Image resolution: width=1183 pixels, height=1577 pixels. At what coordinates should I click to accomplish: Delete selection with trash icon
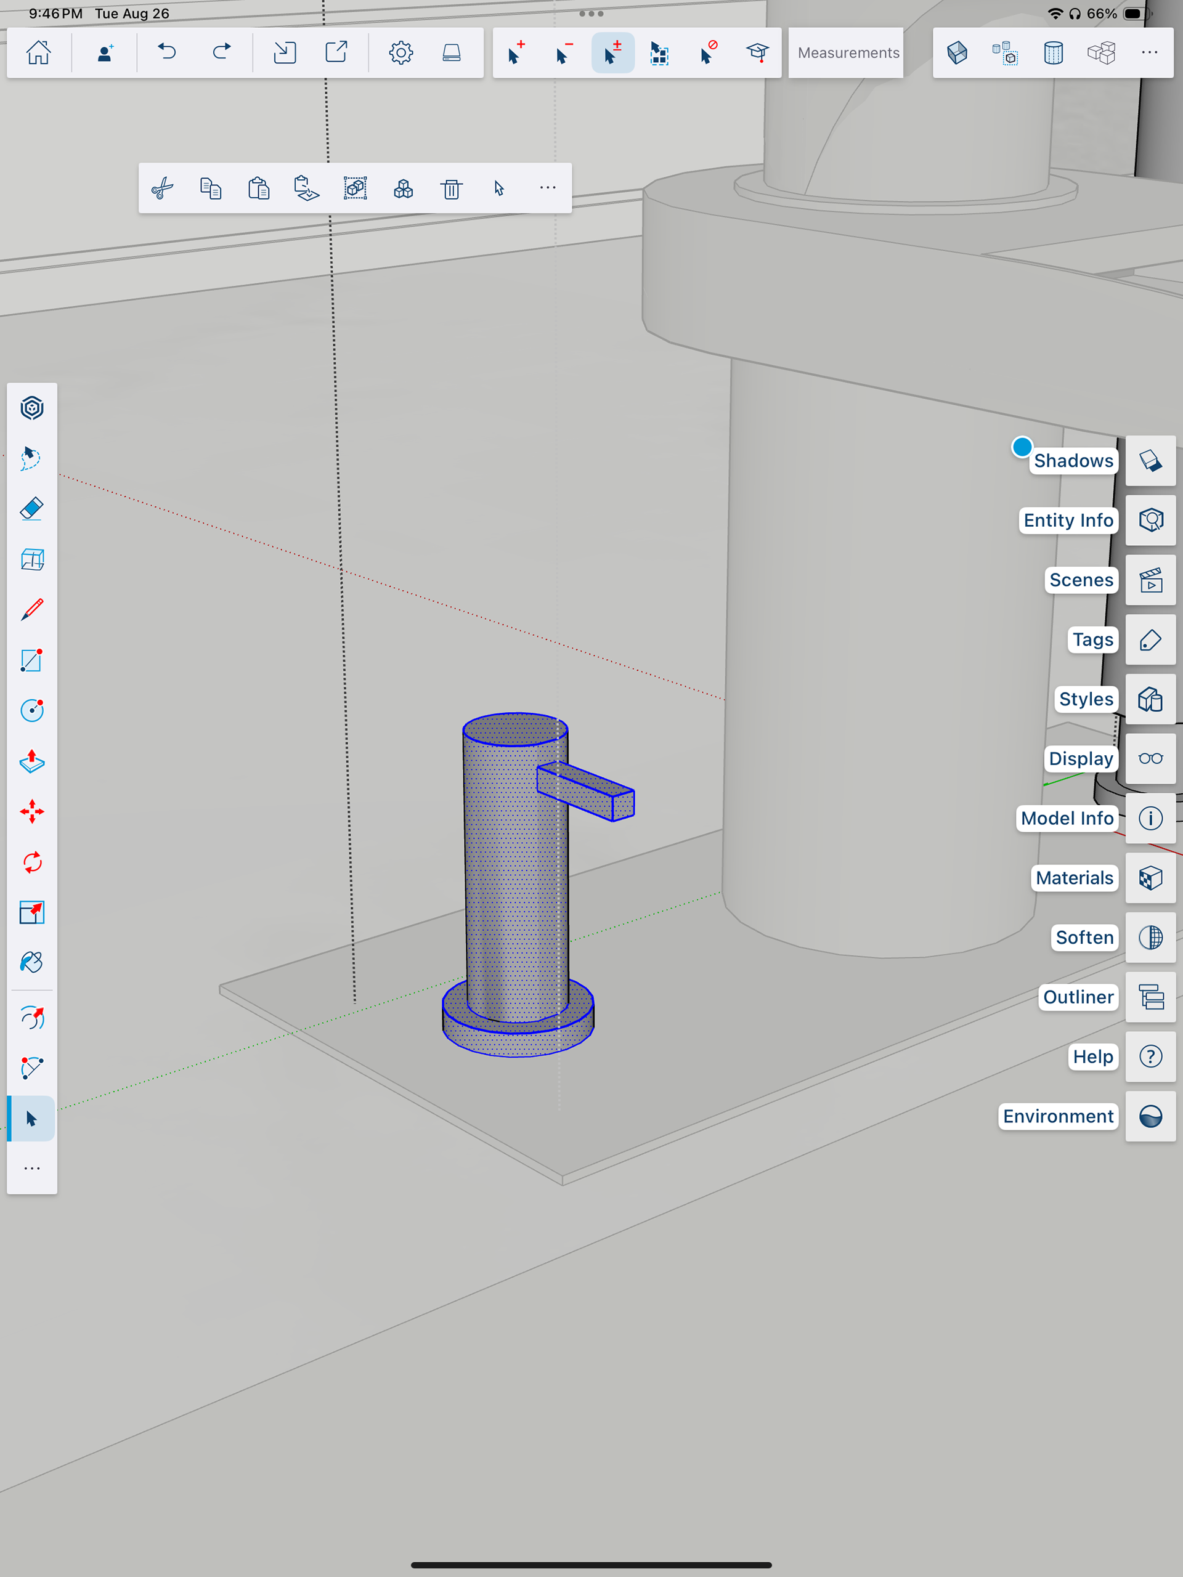pyautogui.click(x=452, y=189)
